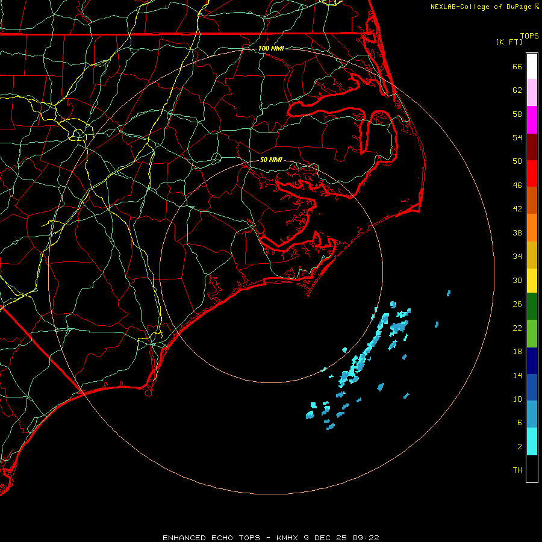Click the TOPS legend heading
Viewport: 542px width, 542px height.
pyautogui.click(x=529, y=36)
